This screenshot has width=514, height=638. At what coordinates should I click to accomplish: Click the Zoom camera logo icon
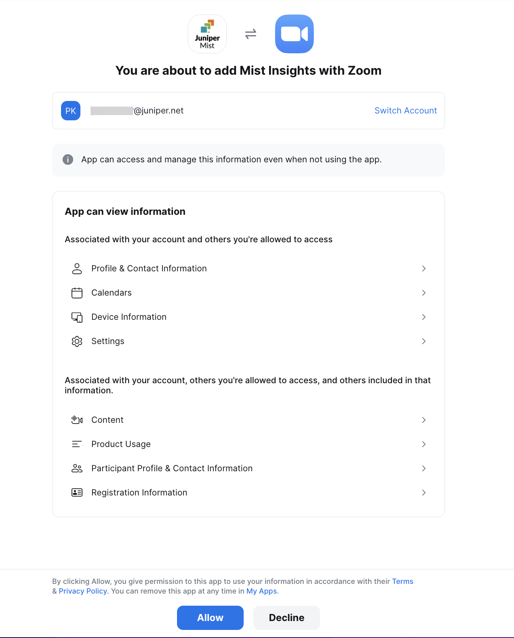(294, 34)
